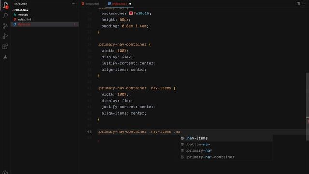
Task: Choose .primary-nav suggestion
Action: (226, 151)
